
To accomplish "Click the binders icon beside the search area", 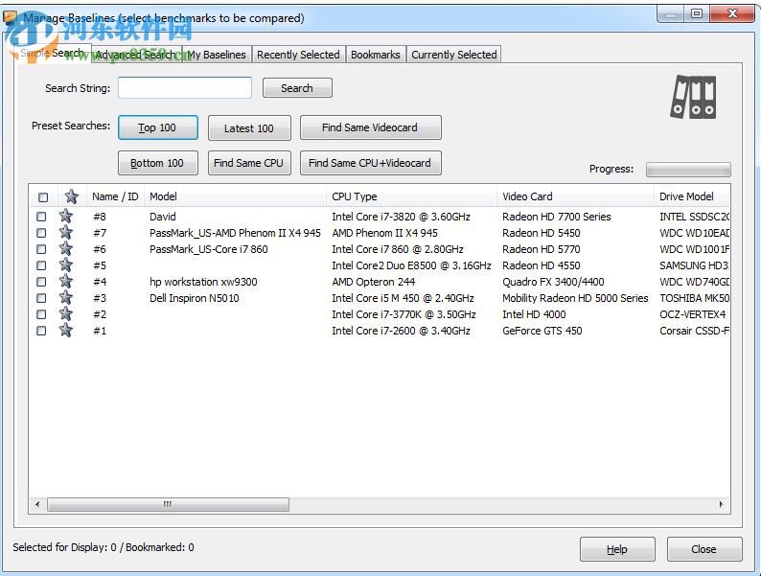I will (693, 97).
